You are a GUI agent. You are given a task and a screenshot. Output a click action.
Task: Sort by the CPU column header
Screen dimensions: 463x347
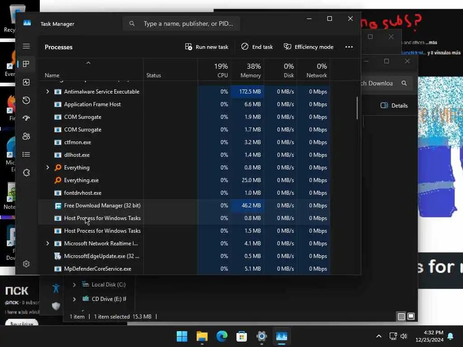(x=214, y=70)
